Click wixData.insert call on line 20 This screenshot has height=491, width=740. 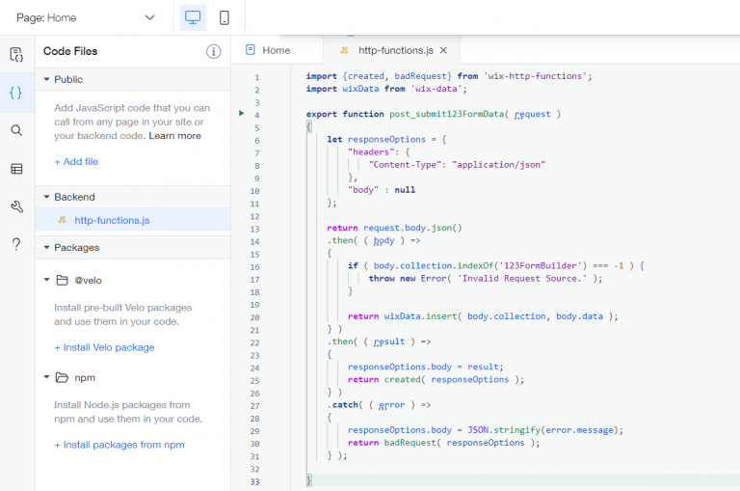420,316
